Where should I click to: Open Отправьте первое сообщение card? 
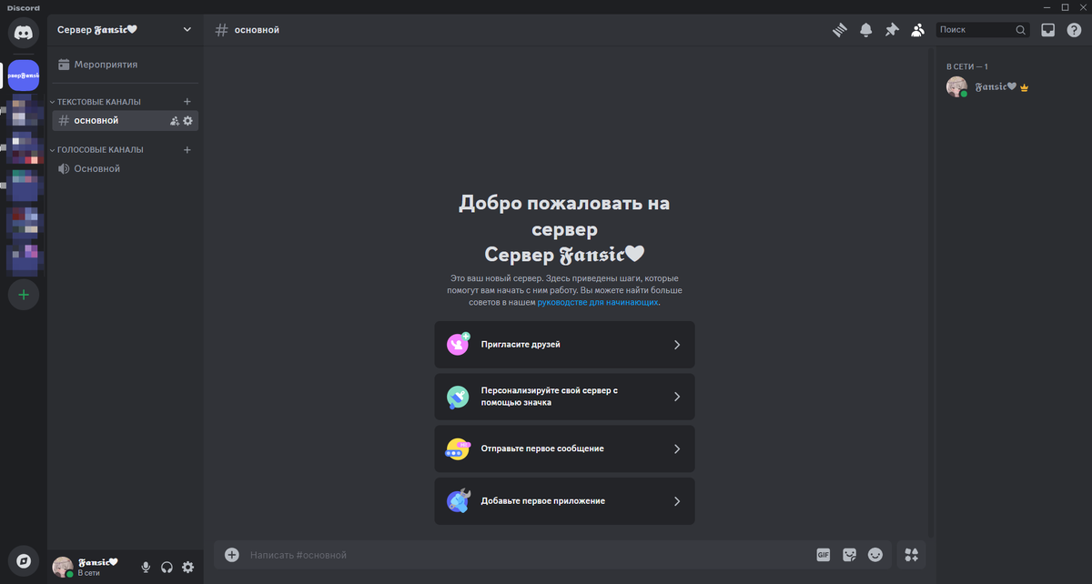pyautogui.click(x=564, y=448)
